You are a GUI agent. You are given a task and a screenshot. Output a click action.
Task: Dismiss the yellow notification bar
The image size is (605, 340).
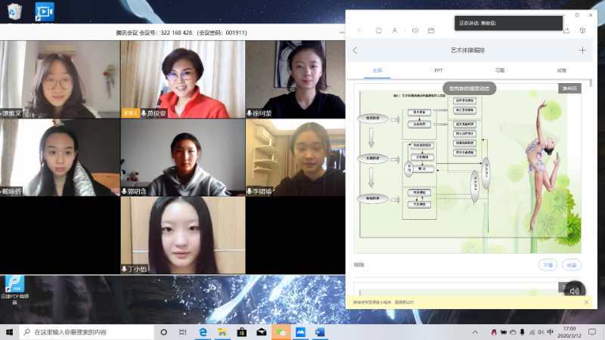[x=585, y=302]
